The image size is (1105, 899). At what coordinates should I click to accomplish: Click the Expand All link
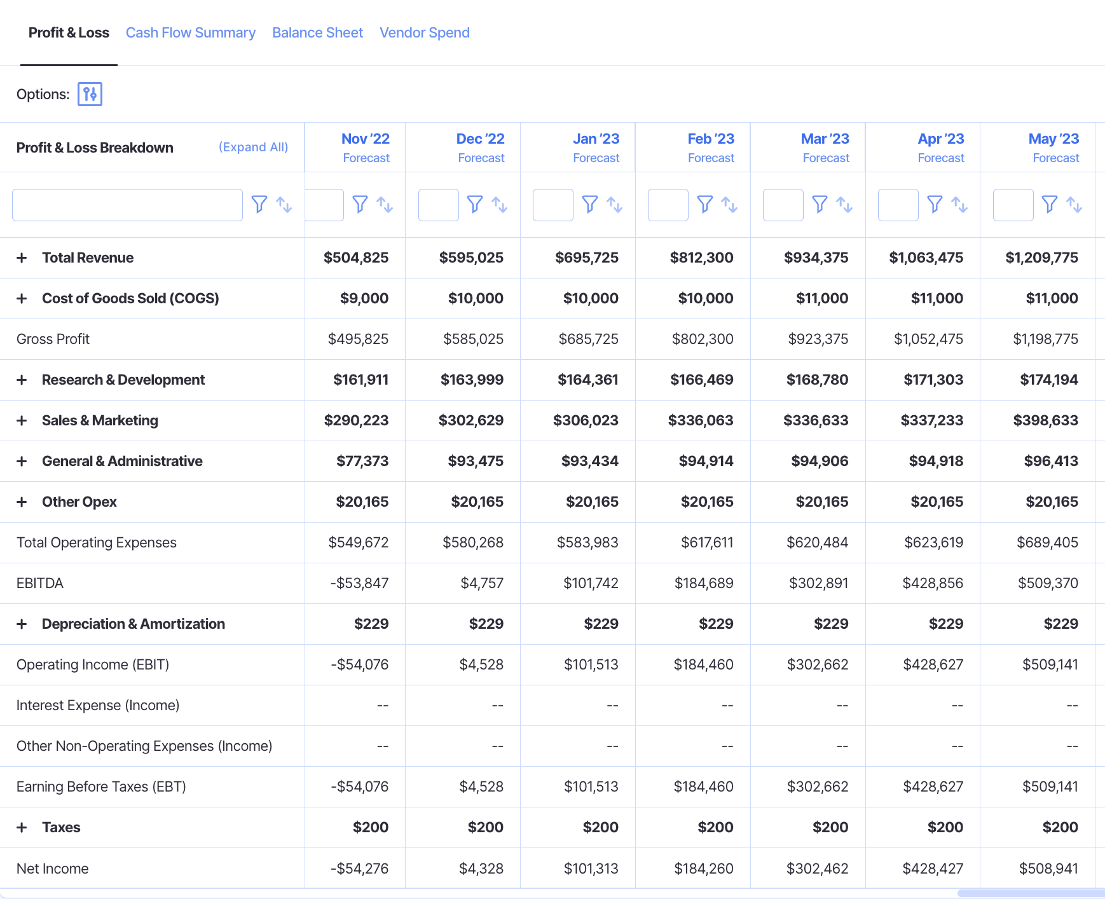pos(253,147)
